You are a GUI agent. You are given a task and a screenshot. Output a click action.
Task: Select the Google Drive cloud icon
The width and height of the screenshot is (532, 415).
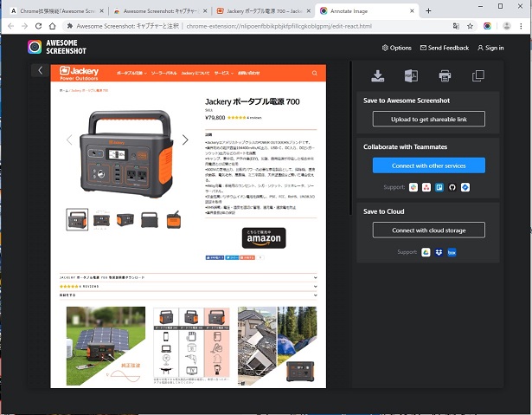tap(426, 252)
